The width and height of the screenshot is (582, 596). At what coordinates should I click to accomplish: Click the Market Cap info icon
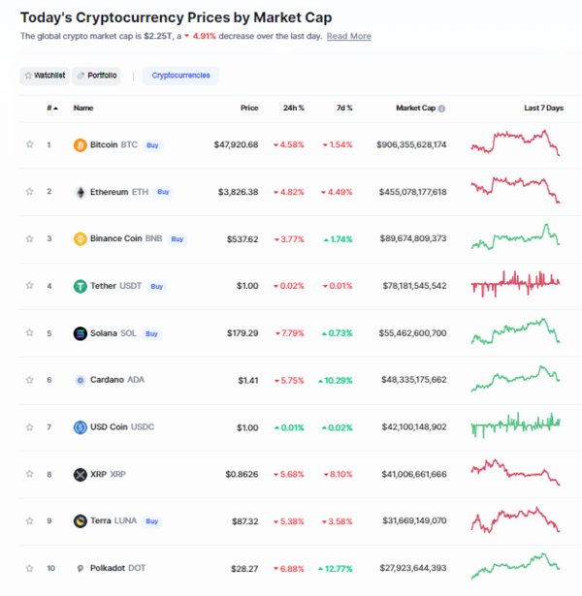441,109
